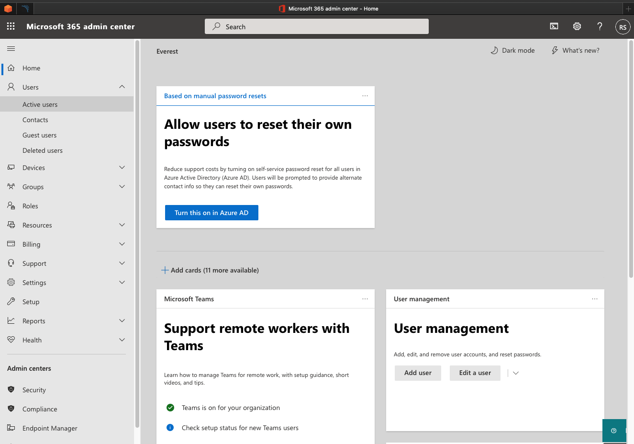Open the password reset card ellipsis menu

click(x=365, y=96)
